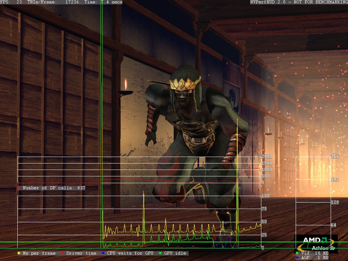This screenshot has height=261, width=348.
Task: Click the 'Ms per frame' legend text
Action: [x=39, y=253]
